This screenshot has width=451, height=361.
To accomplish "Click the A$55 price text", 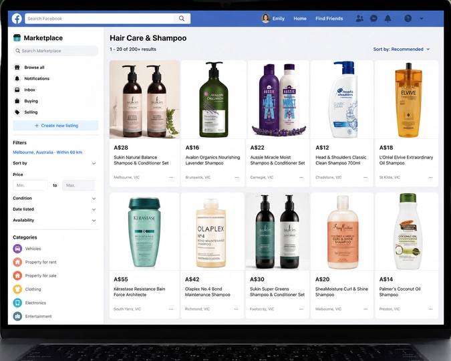I will tap(121, 279).
